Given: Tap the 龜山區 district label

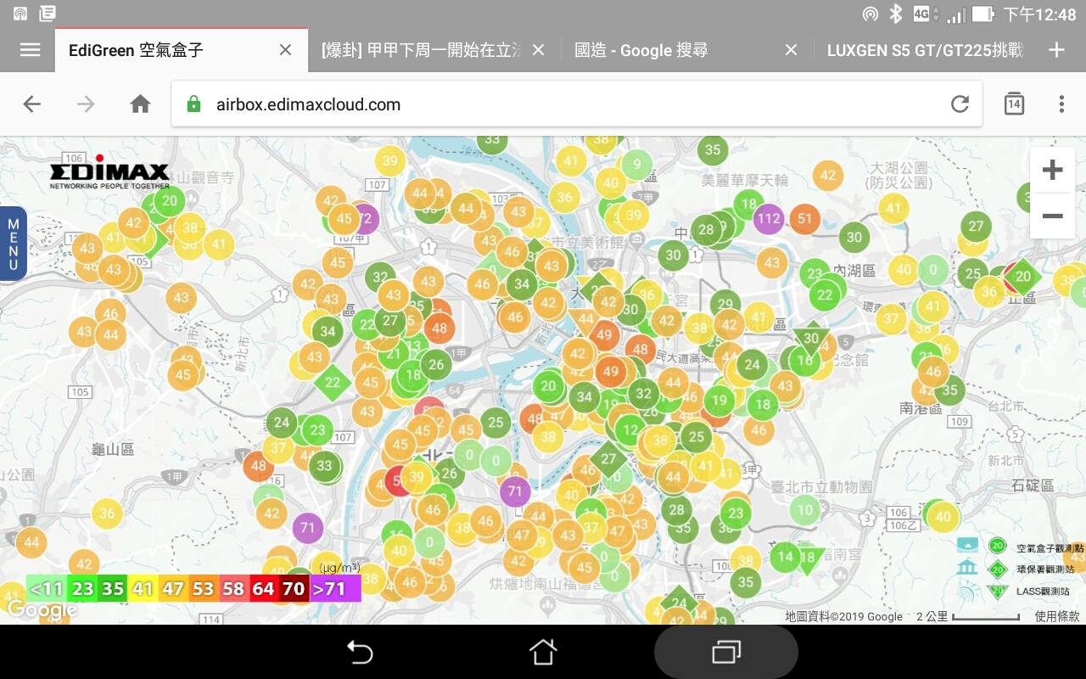Looking at the screenshot, I should pos(113,449).
